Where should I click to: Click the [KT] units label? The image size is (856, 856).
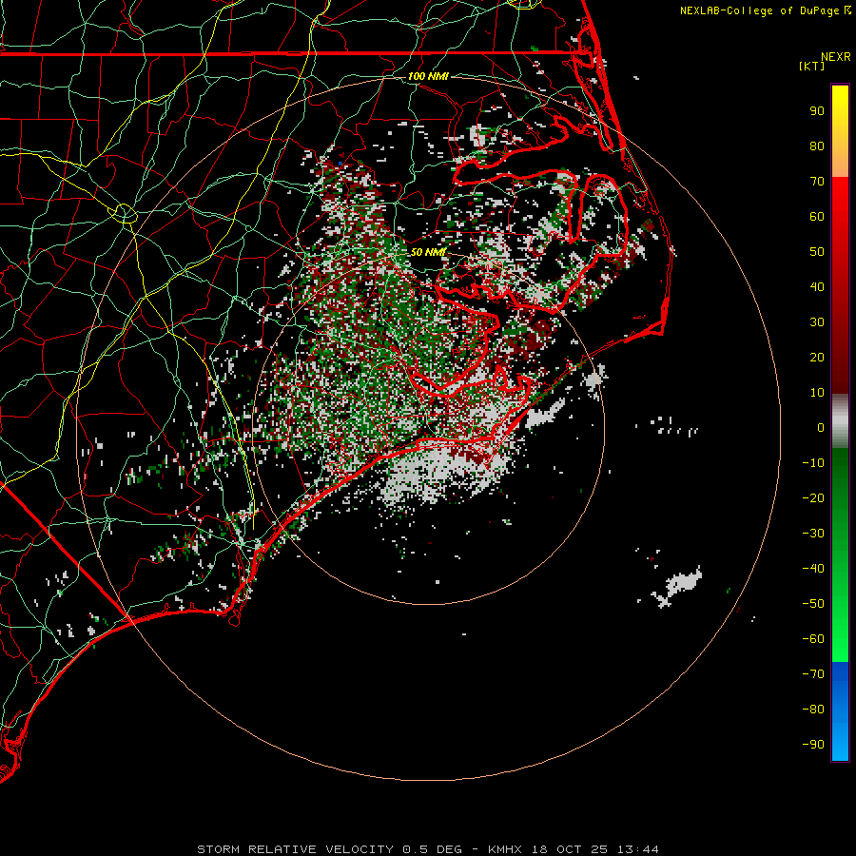point(812,66)
